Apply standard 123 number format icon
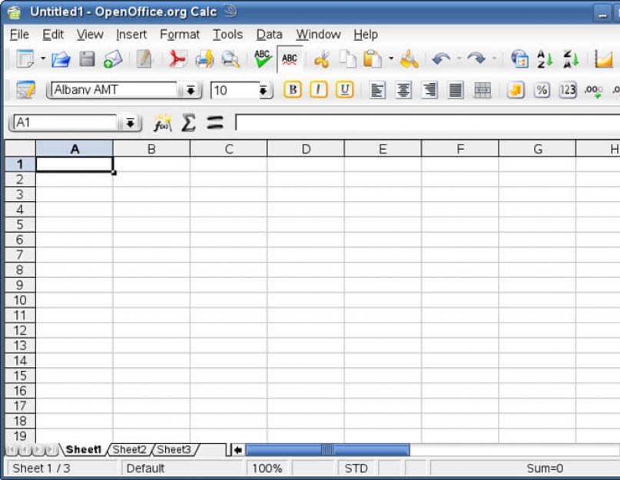This screenshot has height=480, width=620. [568, 90]
